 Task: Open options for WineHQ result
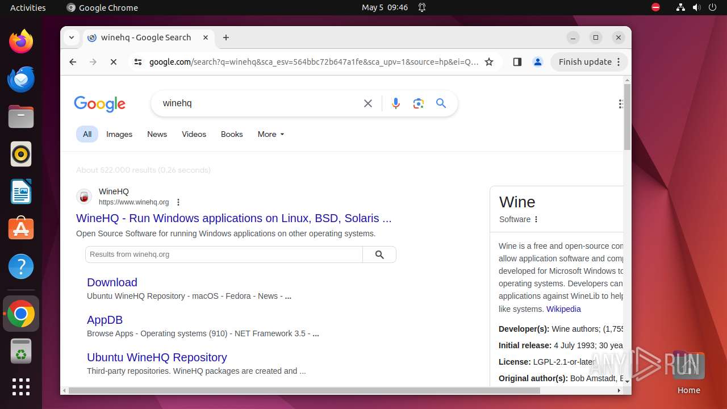pos(178,202)
